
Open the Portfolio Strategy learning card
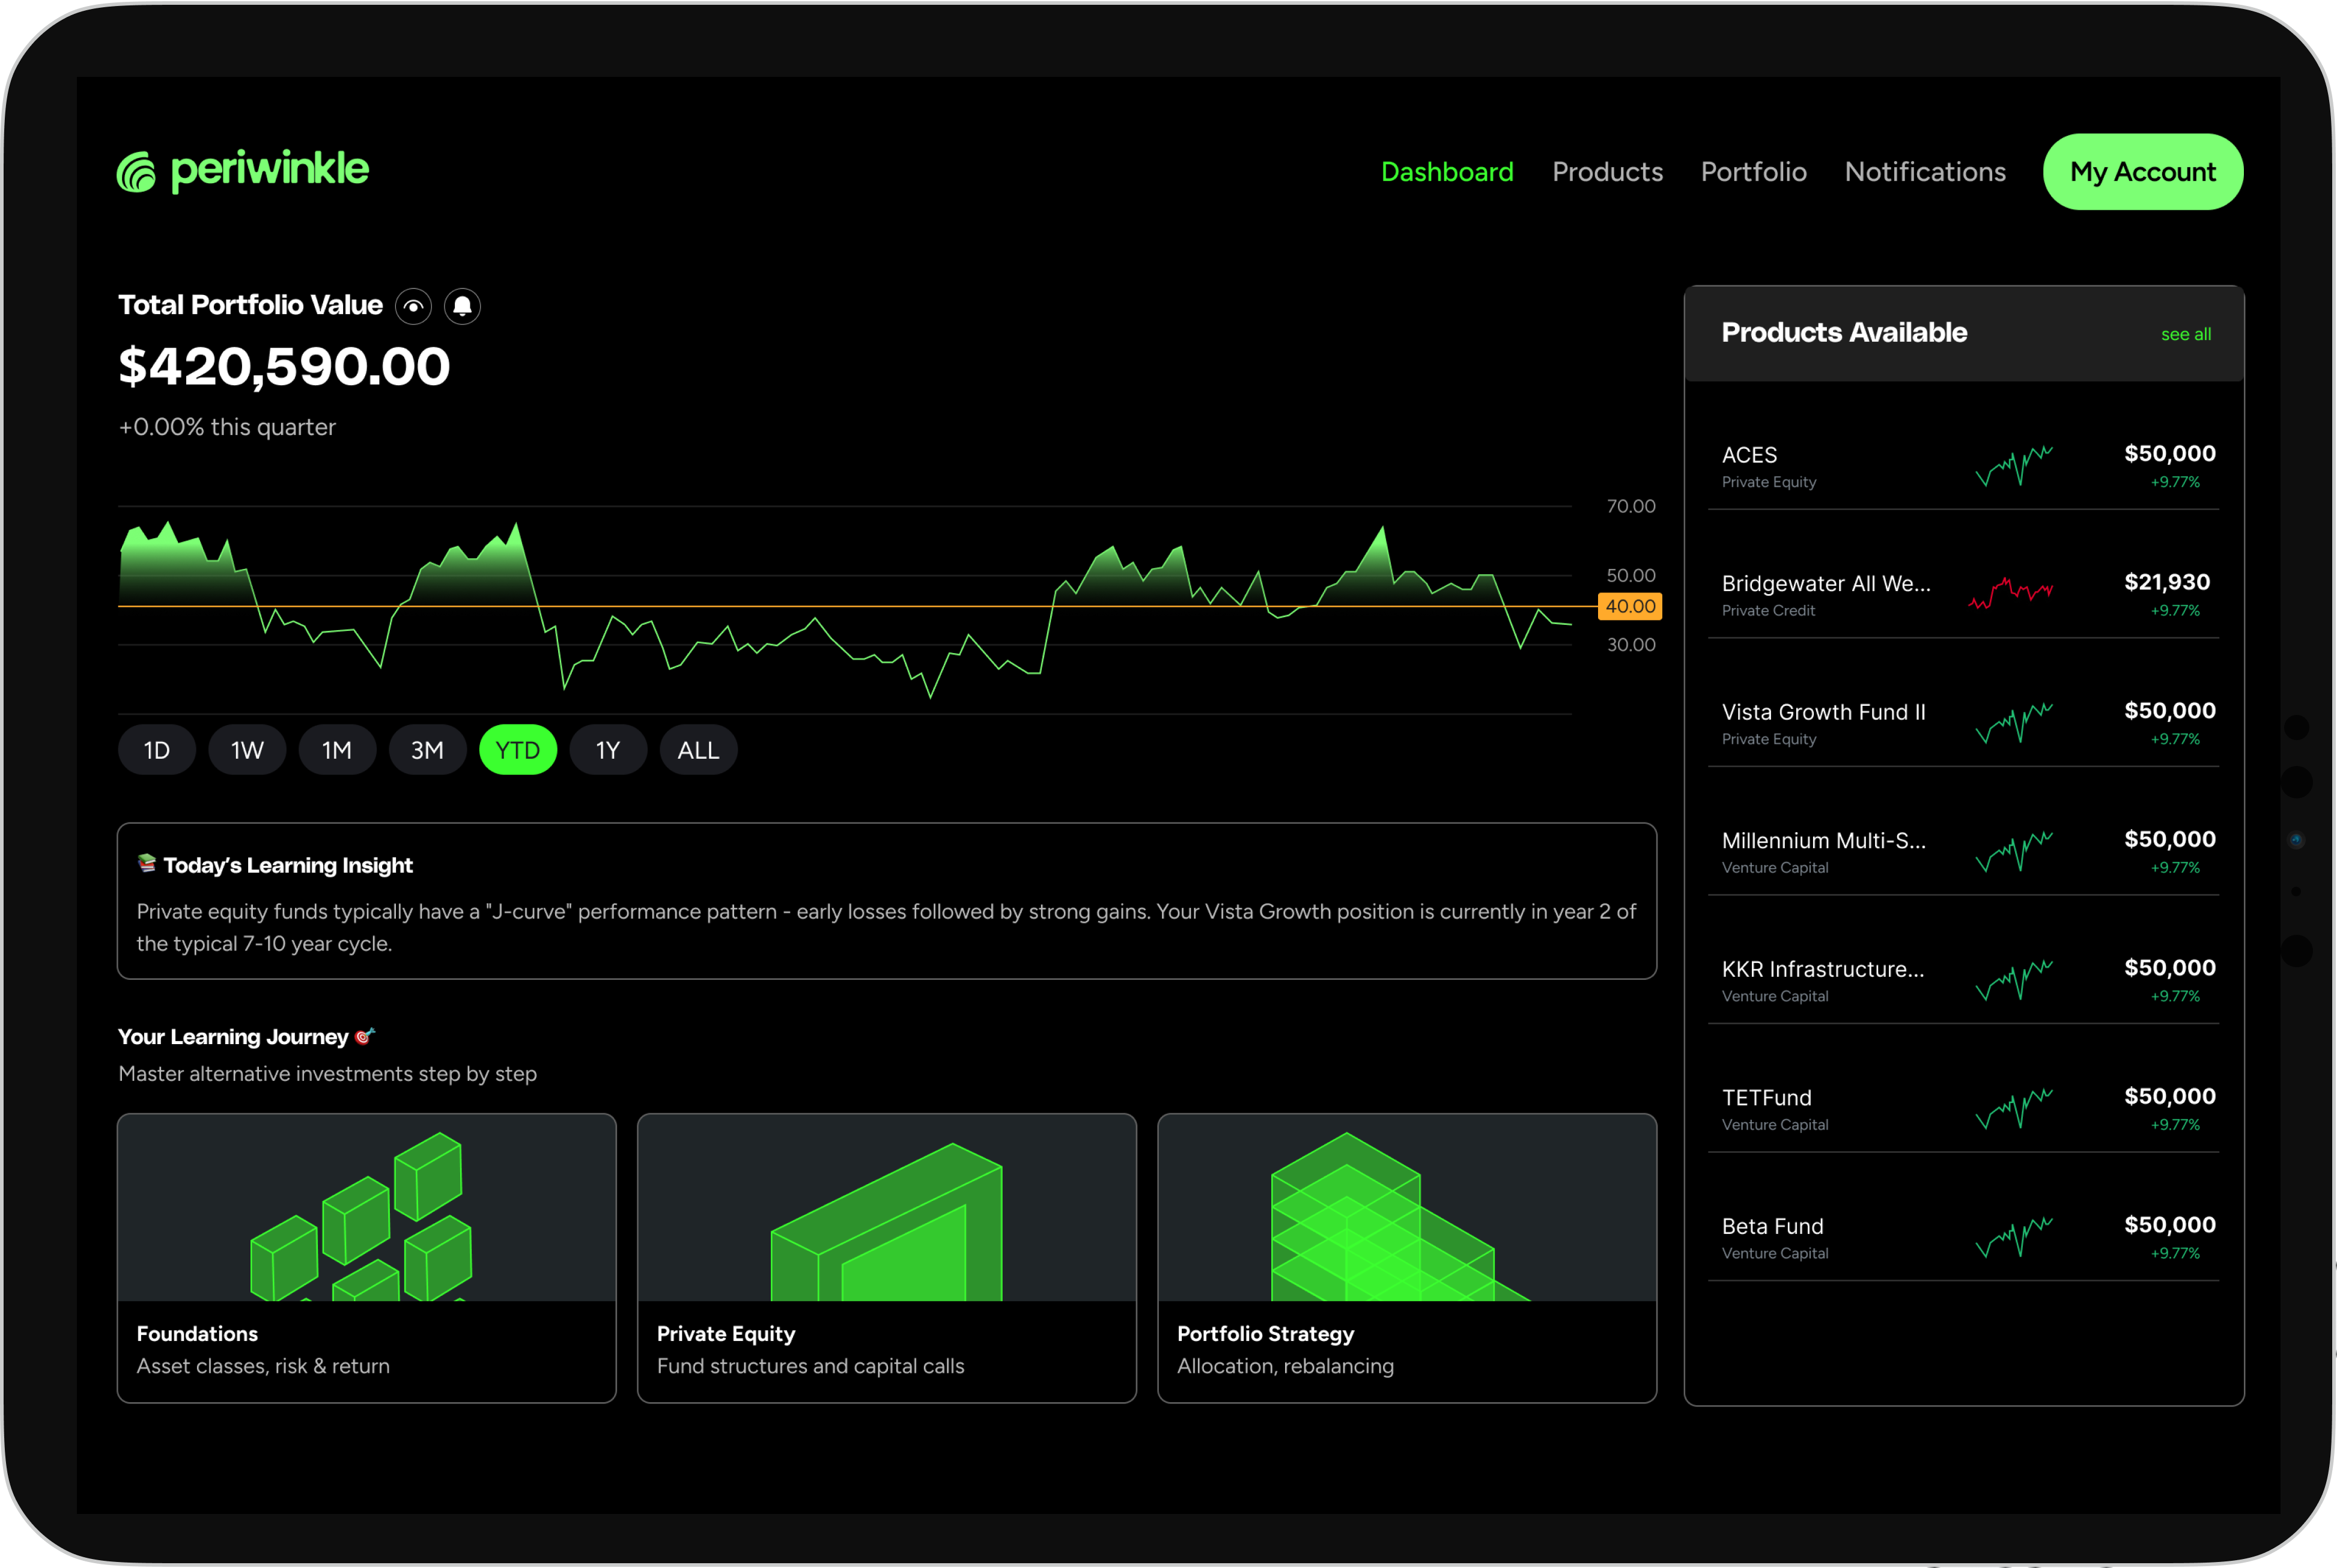[1406, 1258]
